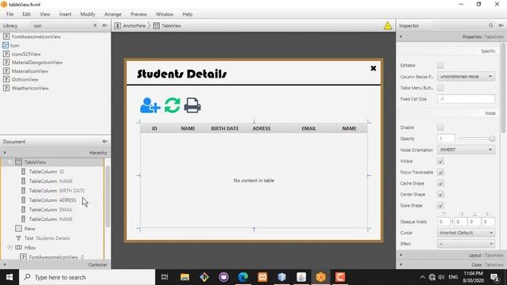Uncheck the Cache Shape checkbox
The image size is (507, 285).
440,183
